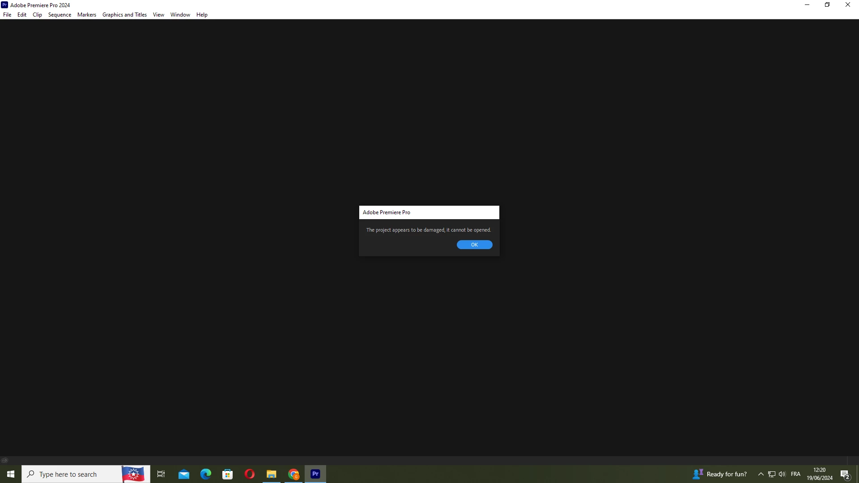Open the Window menu
Screen dimensions: 859x483
[x=180, y=15]
